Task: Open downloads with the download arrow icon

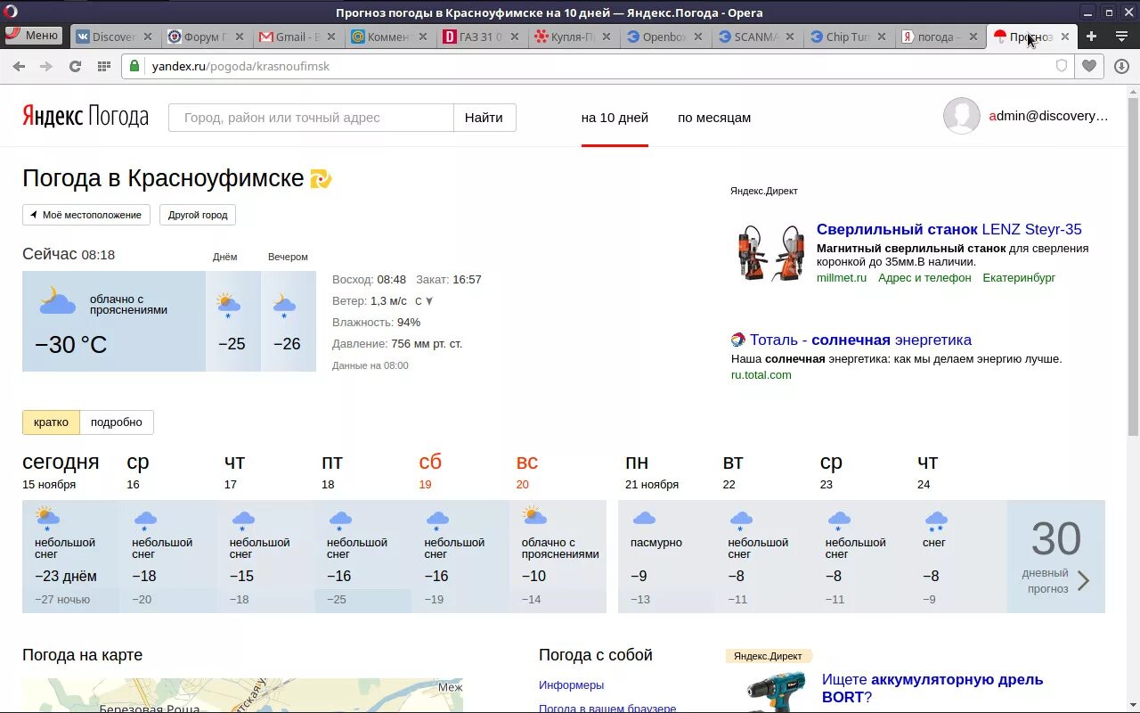Action: coord(1121,66)
